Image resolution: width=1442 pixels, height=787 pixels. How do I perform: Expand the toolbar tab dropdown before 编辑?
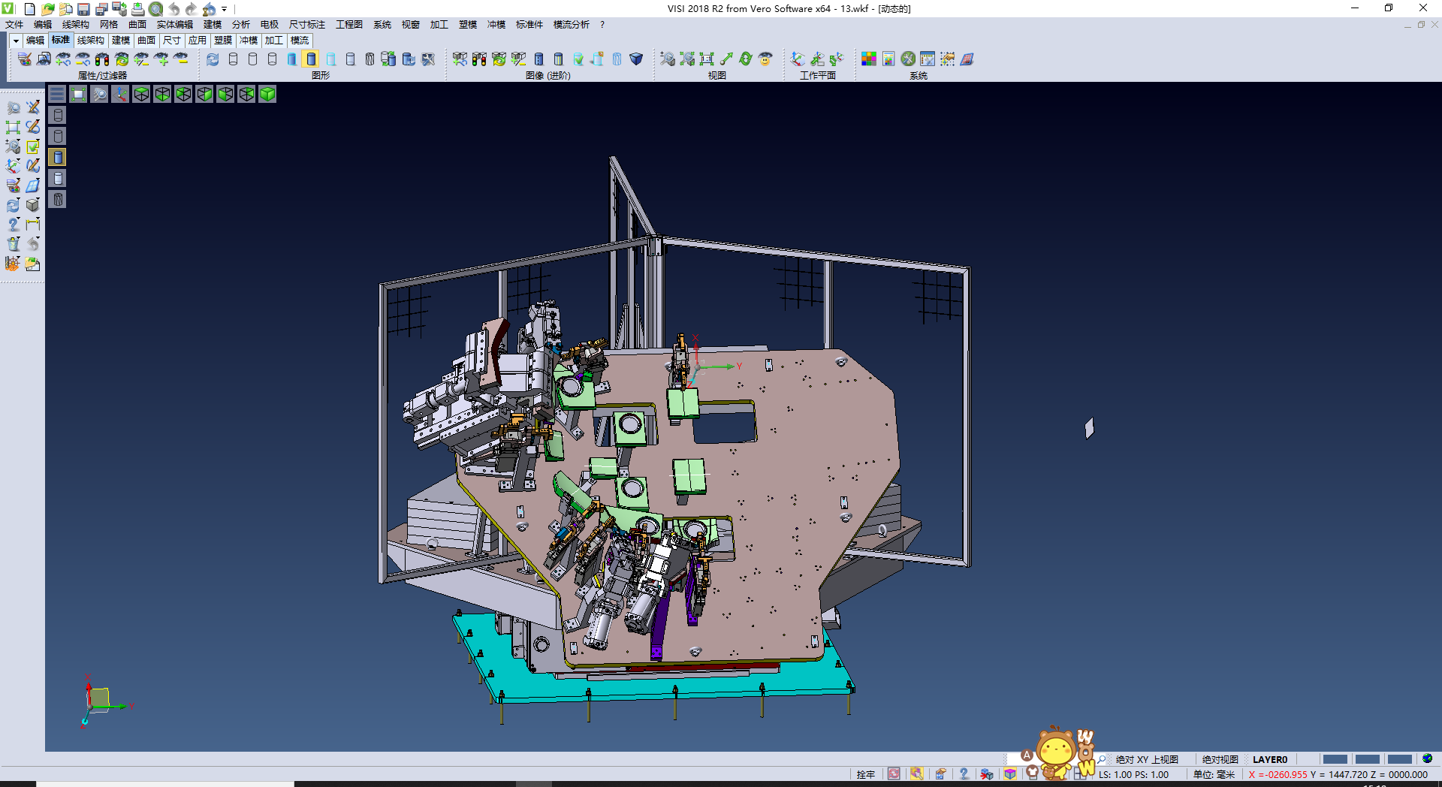(16, 41)
